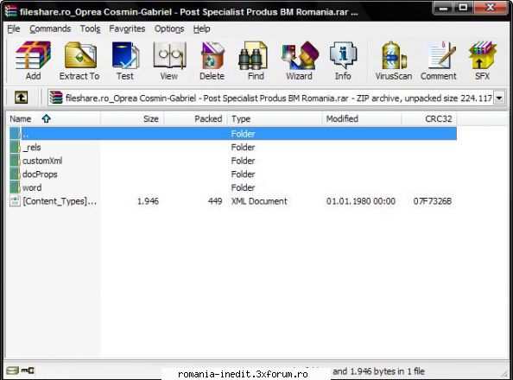Click the status text '1.946 bytes in 1 file'

(388, 371)
